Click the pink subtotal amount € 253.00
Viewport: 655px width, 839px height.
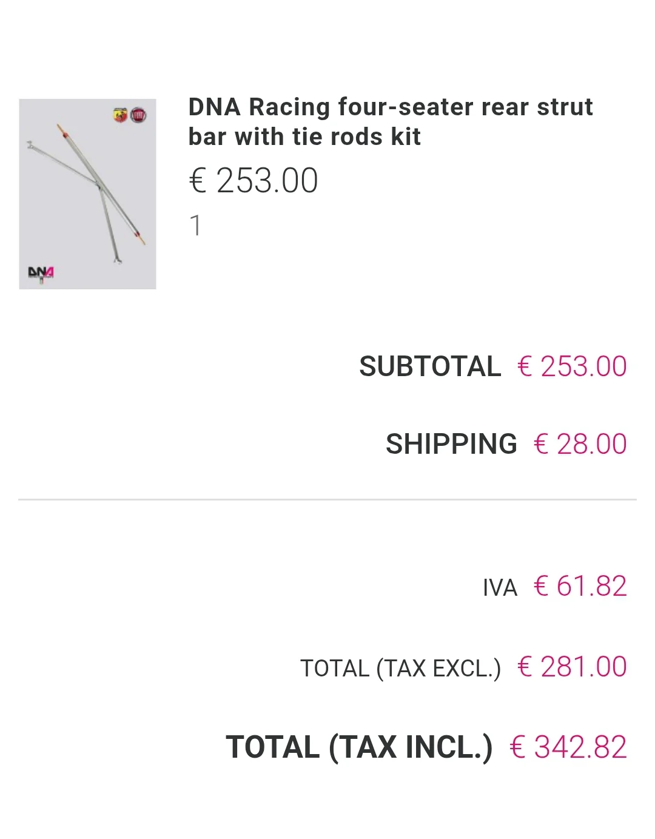(x=572, y=366)
